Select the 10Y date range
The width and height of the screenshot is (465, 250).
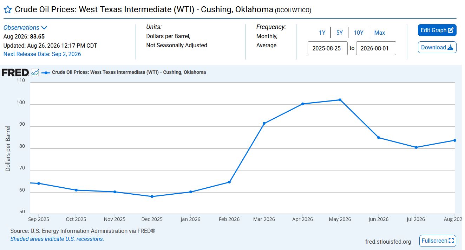358,33
